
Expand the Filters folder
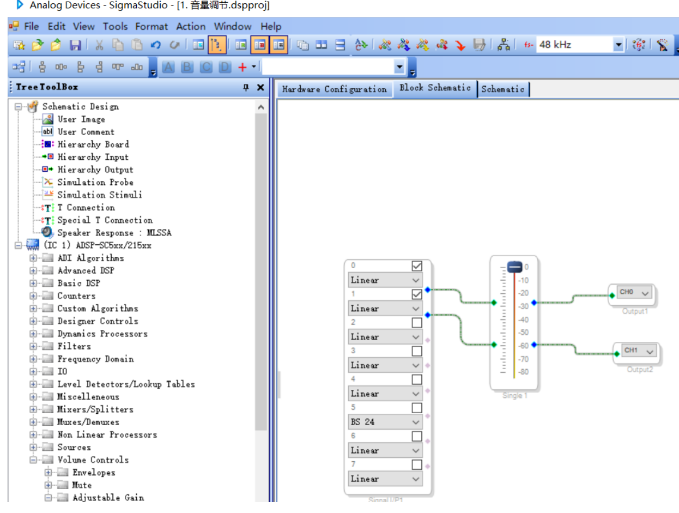(34, 346)
